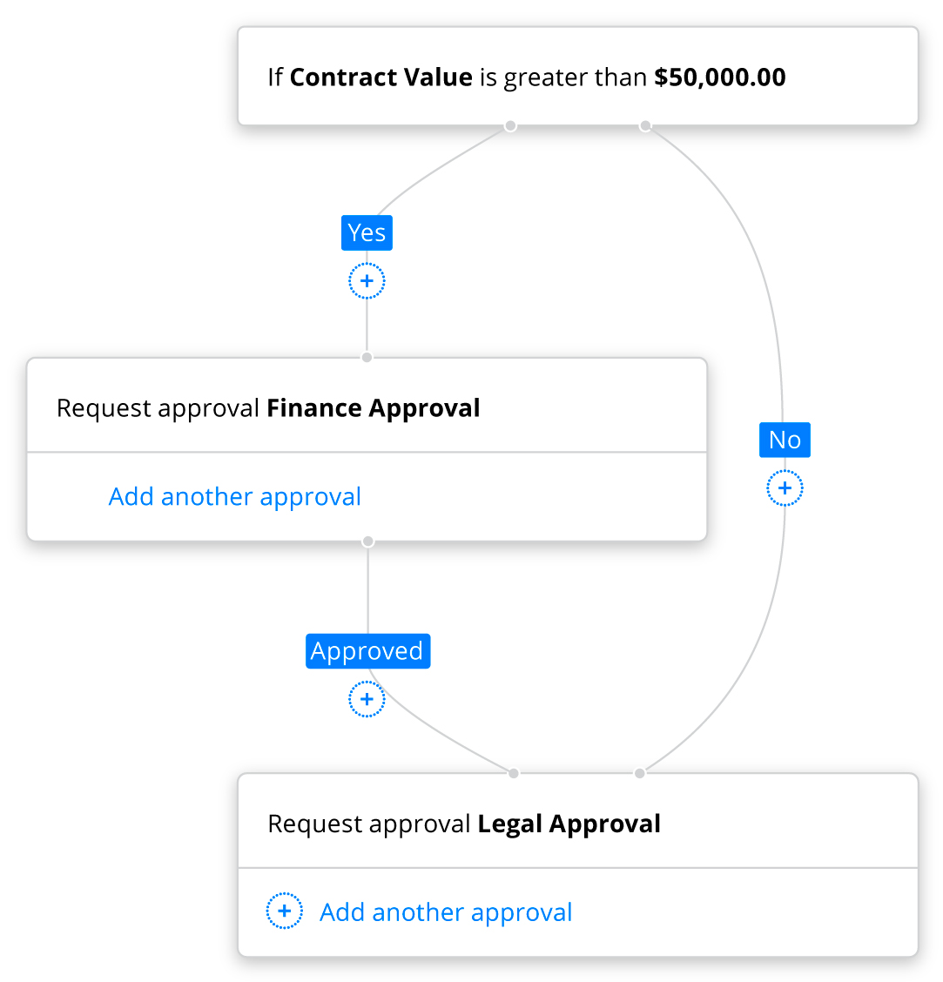Click the plus icon below the Yes branch
The width and height of the screenshot is (943, 982).
coord(367,280)
